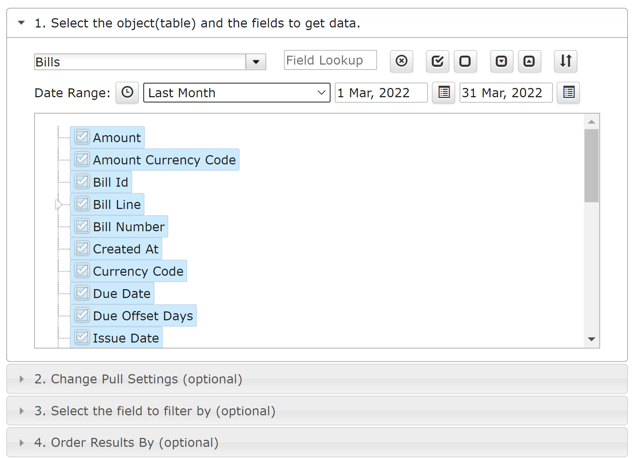Expand the Order Results By section

[x=317, y=442]
